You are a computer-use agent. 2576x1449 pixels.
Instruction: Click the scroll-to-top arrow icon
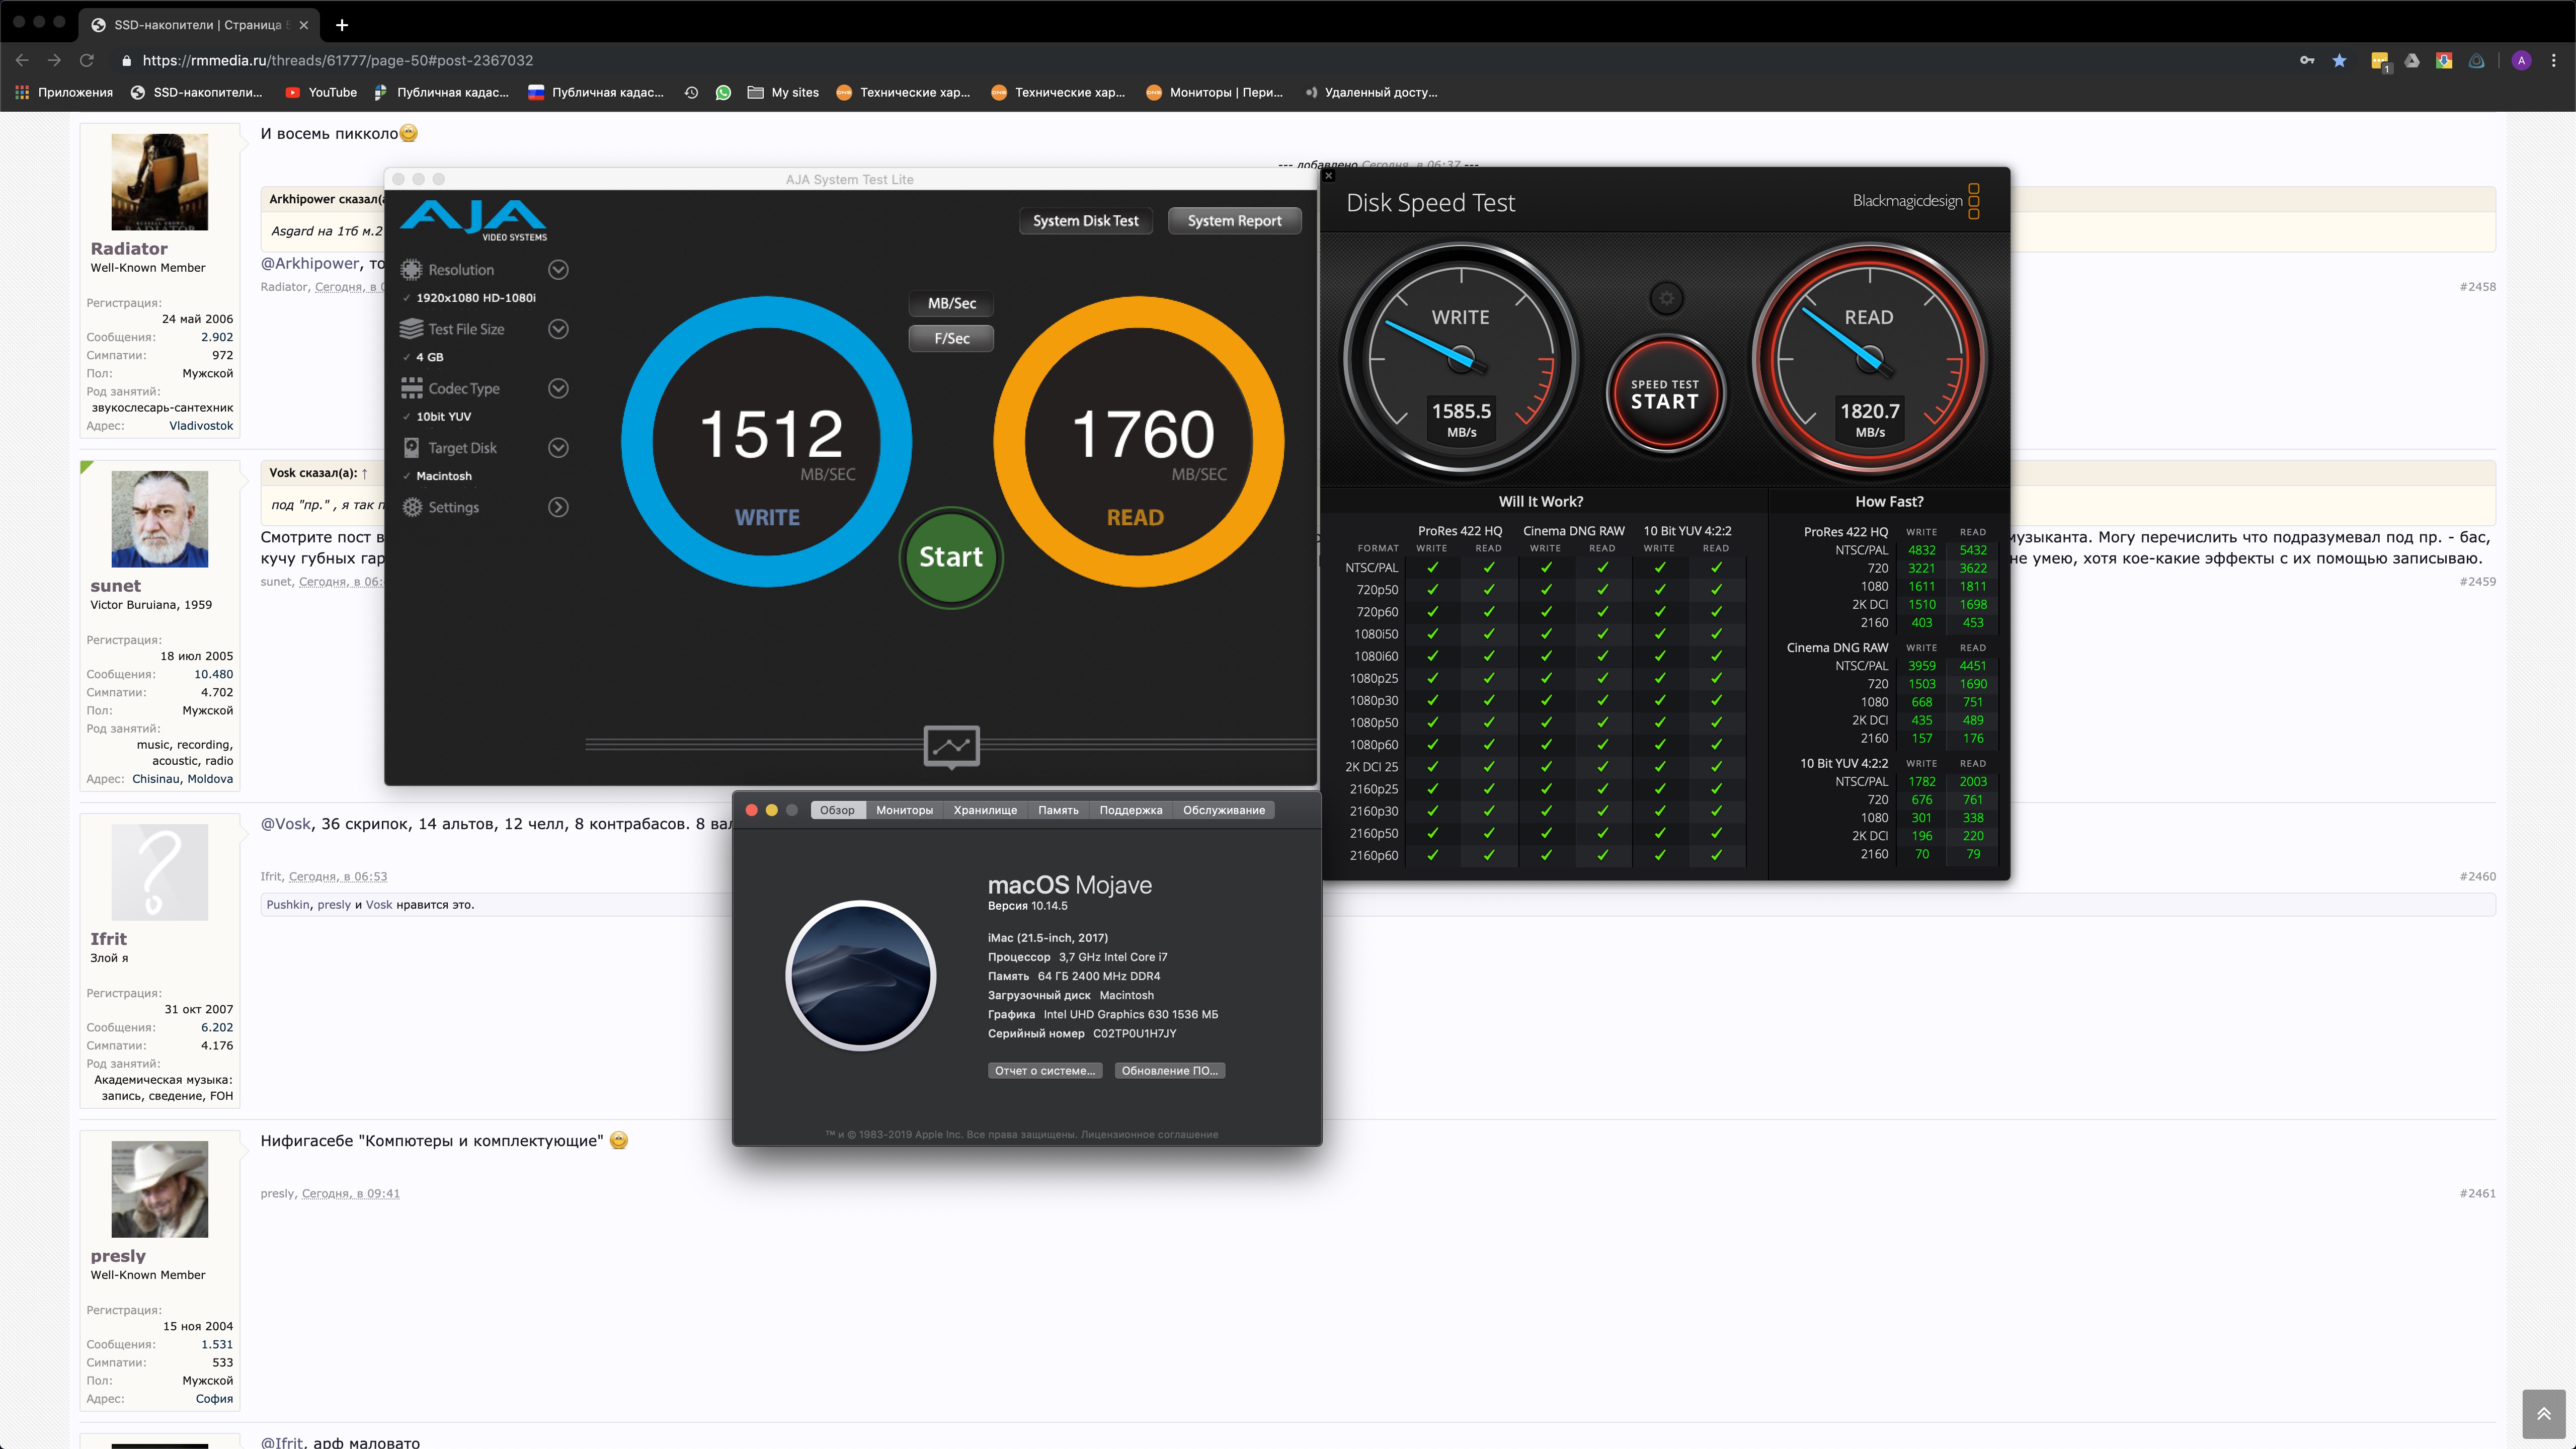coord(2543,1414)
